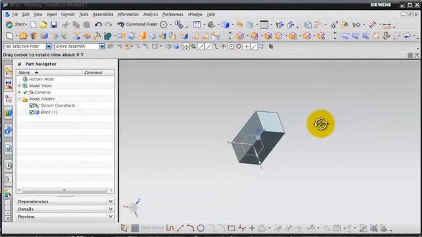Open the Assemblies menu

(x=103, y=14)
